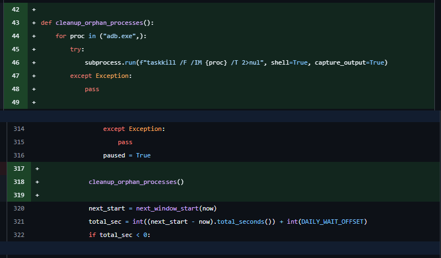Click line number 318 in the diff
This screenshot has width=441, height=258.
pos(19,182)
